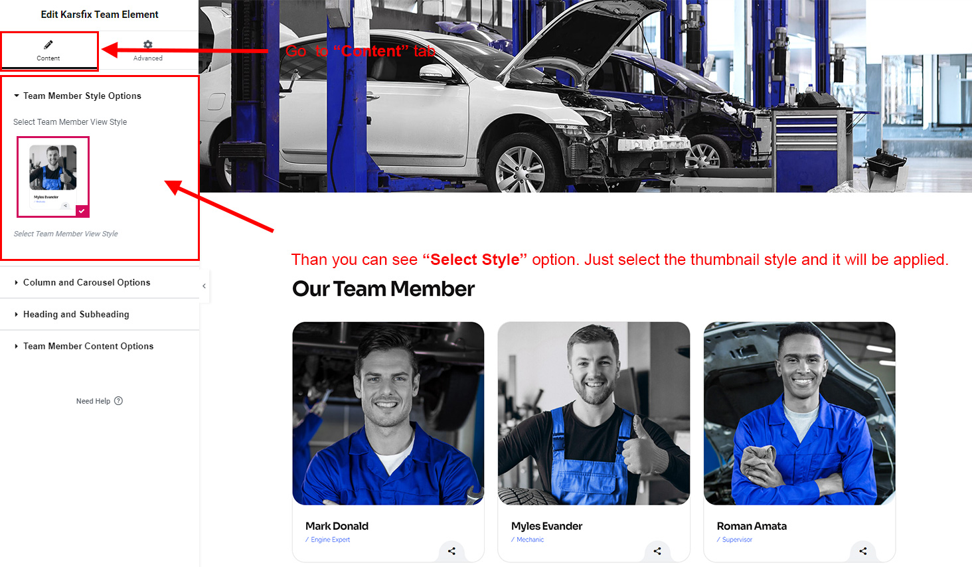Click the question mark help icon
The width and height of the screenshot is (972, 567).
119,401
